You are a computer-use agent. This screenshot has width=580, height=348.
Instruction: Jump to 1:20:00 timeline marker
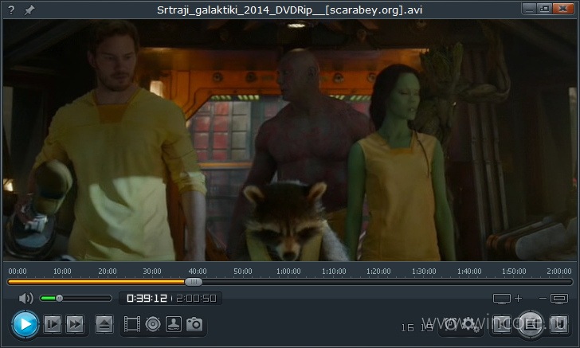pyautogui.click(x=378, y=272)
